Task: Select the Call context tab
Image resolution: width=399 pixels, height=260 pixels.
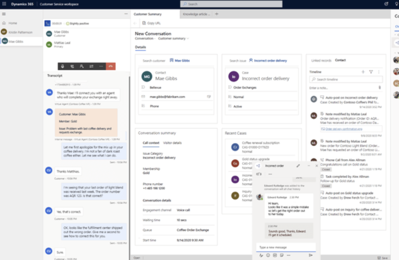Action: pyautogui.click(x=151, y=143)
